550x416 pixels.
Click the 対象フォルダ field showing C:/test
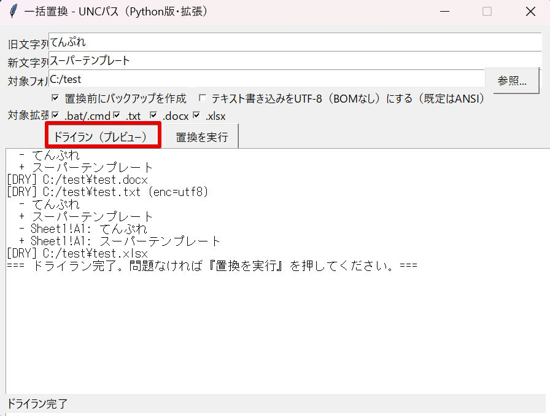[267, 79]
